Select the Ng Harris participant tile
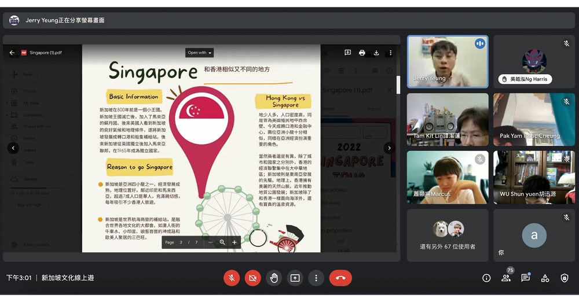 click(534, 62)
